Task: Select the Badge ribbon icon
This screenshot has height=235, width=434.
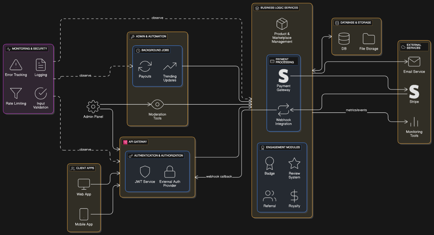Action: [270, 163]
